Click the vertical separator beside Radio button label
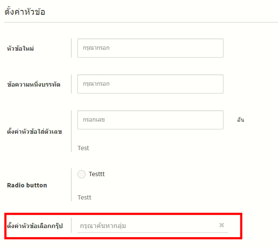 [71, 185]
